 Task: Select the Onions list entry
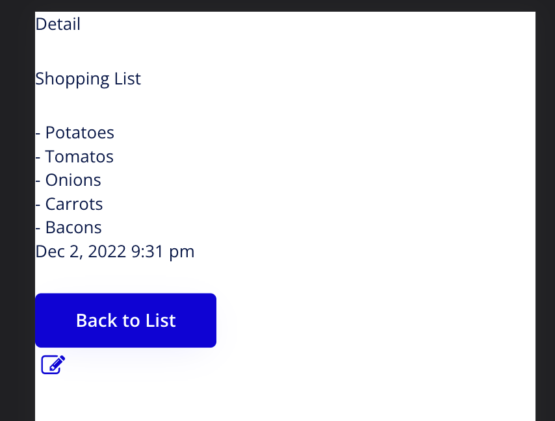point(73,180)
